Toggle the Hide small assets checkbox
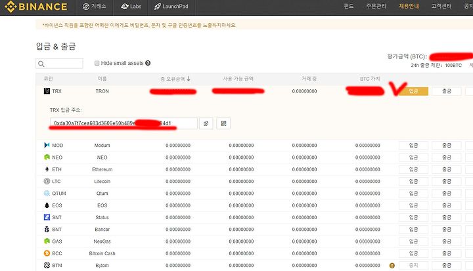473x271 pixels. 97,63
